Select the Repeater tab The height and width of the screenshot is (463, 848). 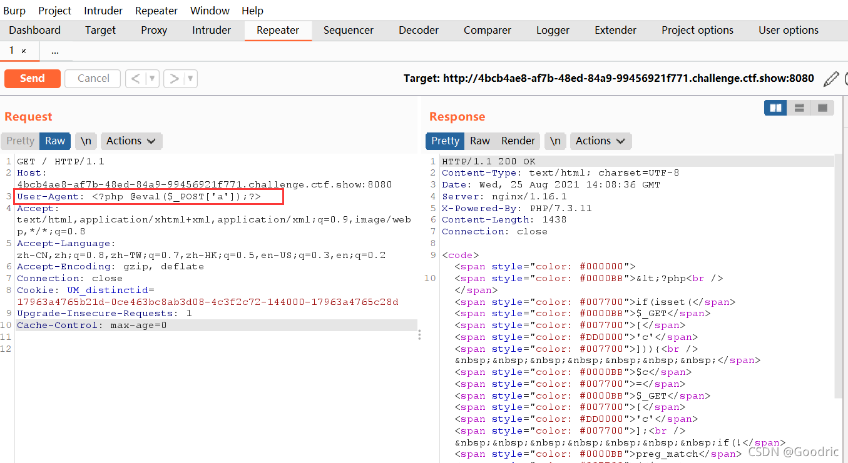[278, 30]
